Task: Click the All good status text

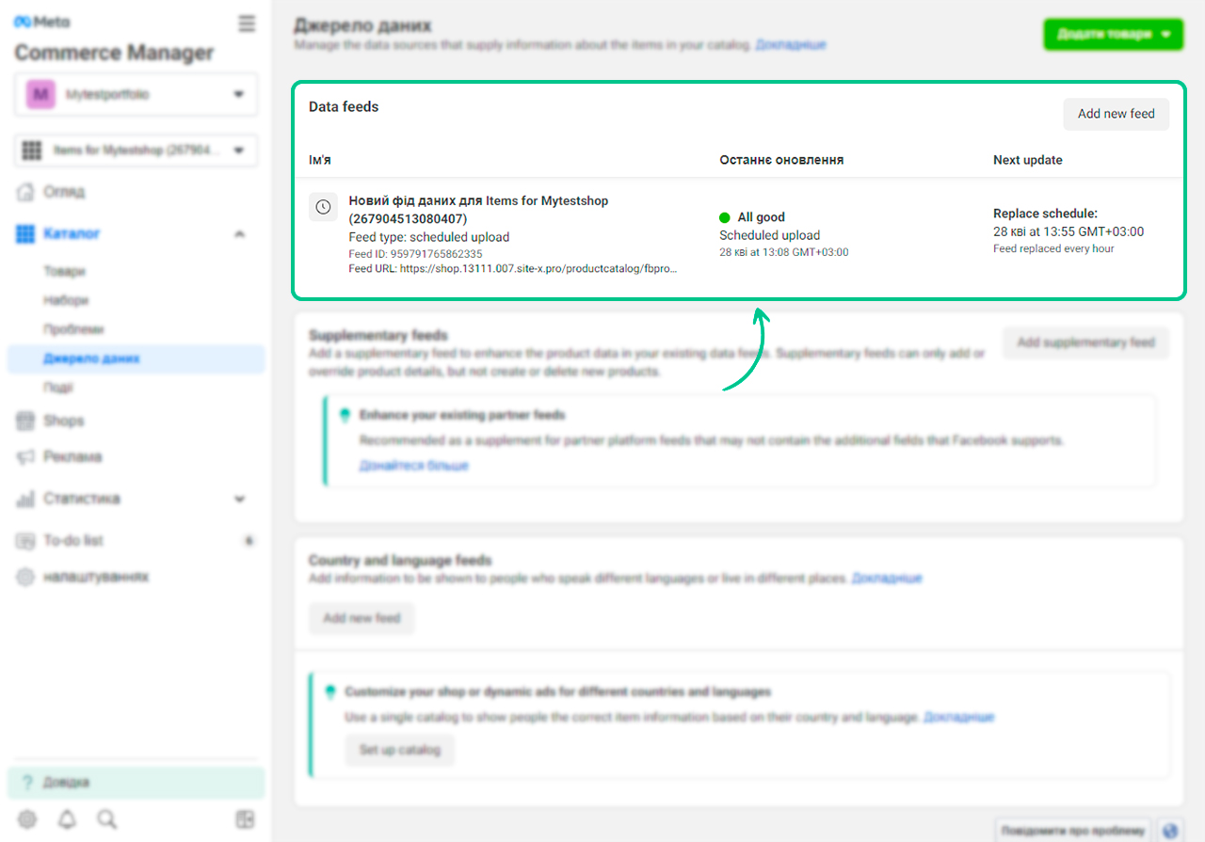Action: [761, 217]
